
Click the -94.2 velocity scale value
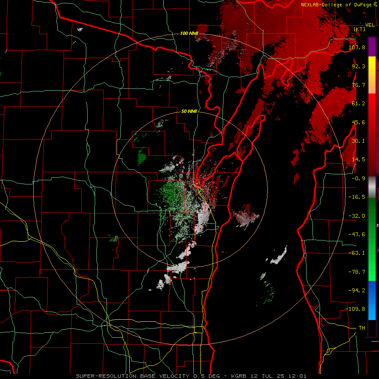pyautogui.click(x=357, y=291)
